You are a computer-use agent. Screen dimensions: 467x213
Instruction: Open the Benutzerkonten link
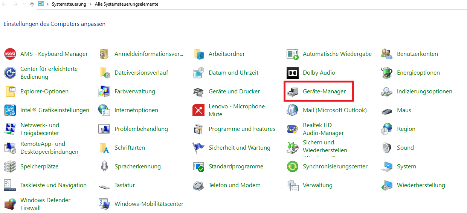417,54
